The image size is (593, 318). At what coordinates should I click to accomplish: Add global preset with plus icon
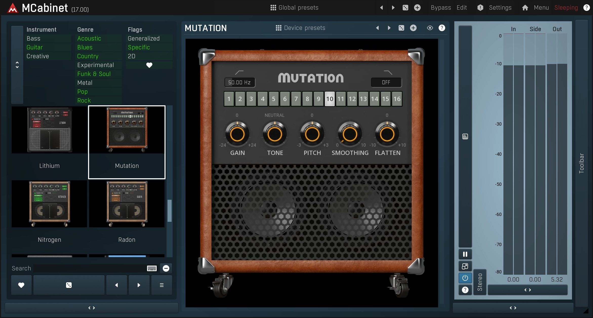point(417,8)
